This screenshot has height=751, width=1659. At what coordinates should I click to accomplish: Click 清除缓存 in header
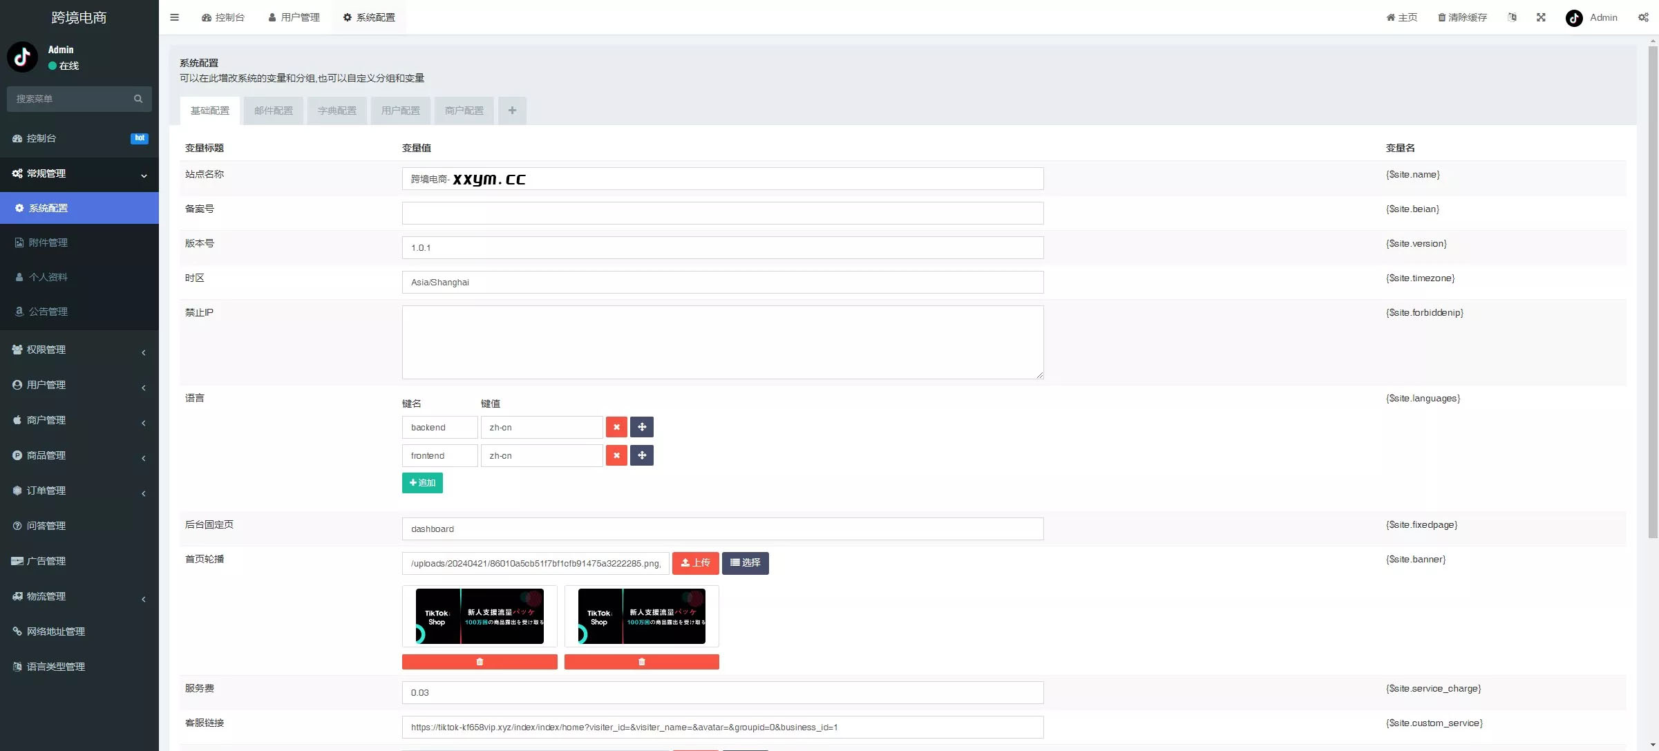tap(1463, 17)
